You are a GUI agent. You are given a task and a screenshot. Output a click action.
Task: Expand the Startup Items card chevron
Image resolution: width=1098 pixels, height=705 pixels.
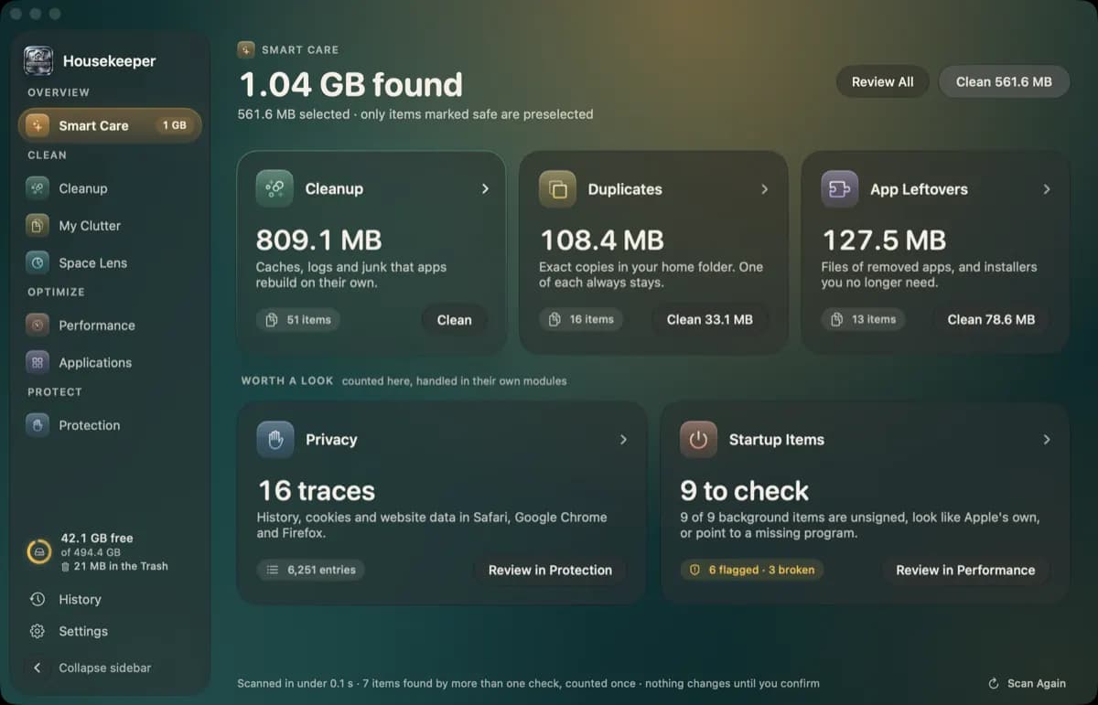pos(1047,440)
